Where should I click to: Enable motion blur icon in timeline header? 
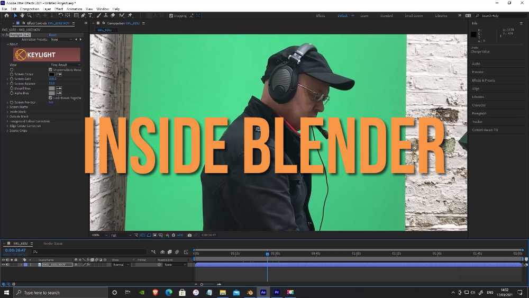click(177, 252)
